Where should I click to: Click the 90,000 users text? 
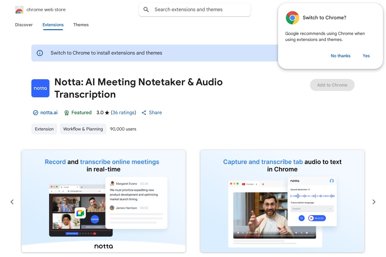(123, 129)
